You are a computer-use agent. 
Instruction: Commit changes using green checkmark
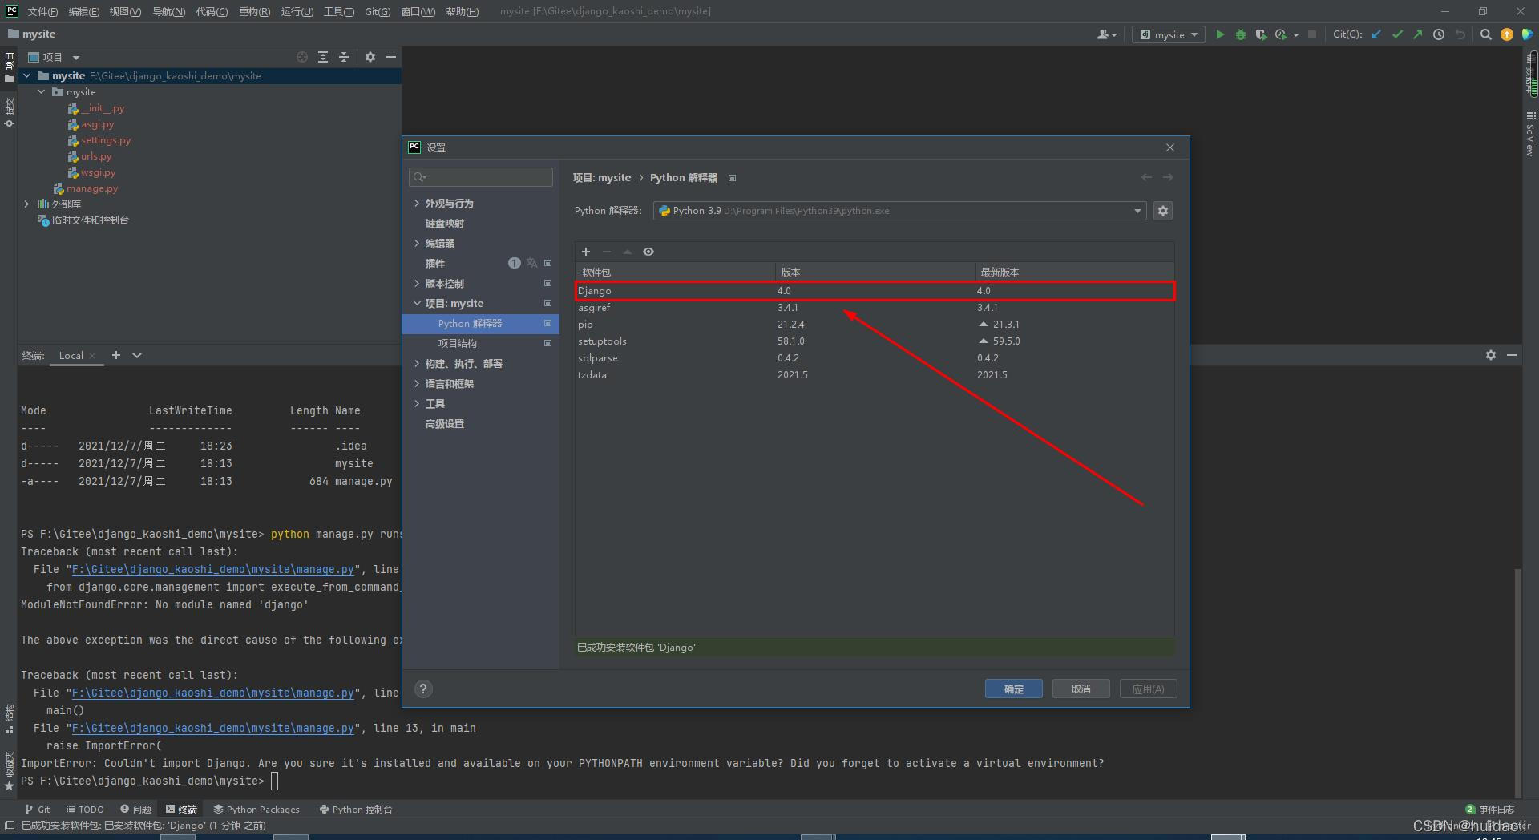pyautogui.click(x=1397, y=34)
